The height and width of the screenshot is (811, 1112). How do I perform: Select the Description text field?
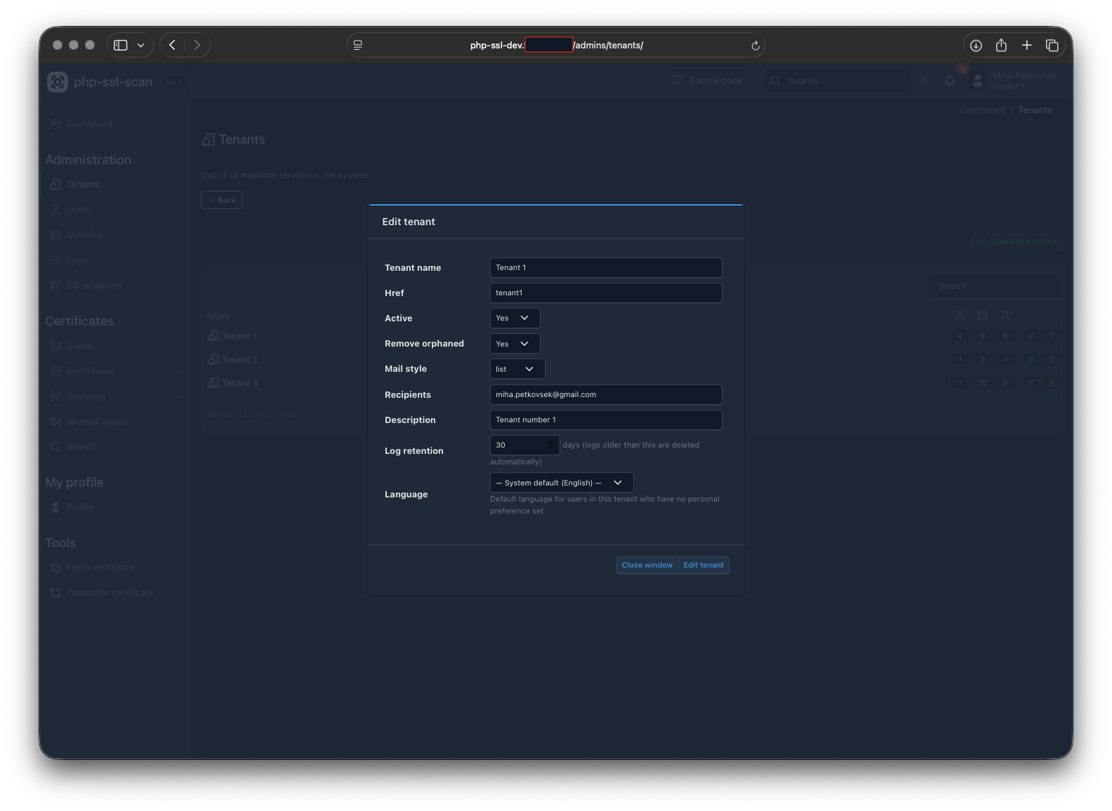(605, 420)
